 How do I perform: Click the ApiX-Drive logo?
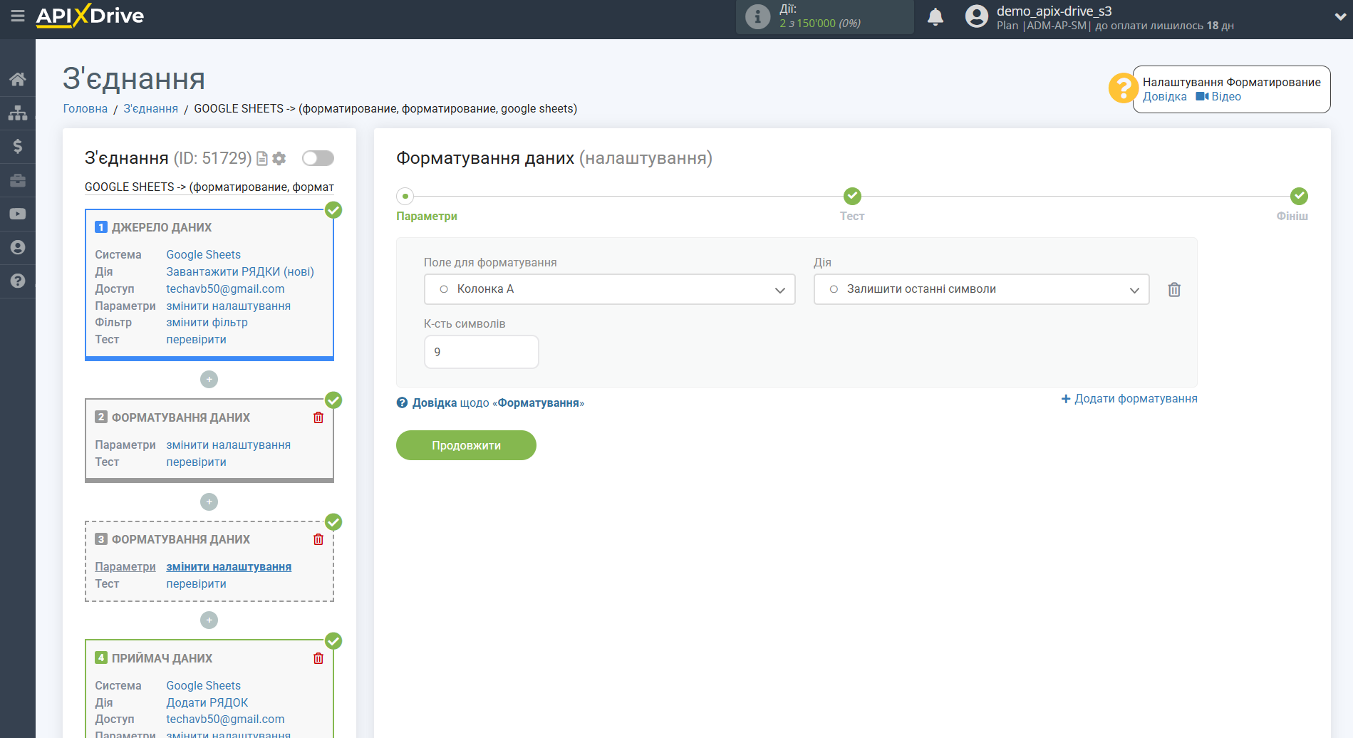click(90, 16)
